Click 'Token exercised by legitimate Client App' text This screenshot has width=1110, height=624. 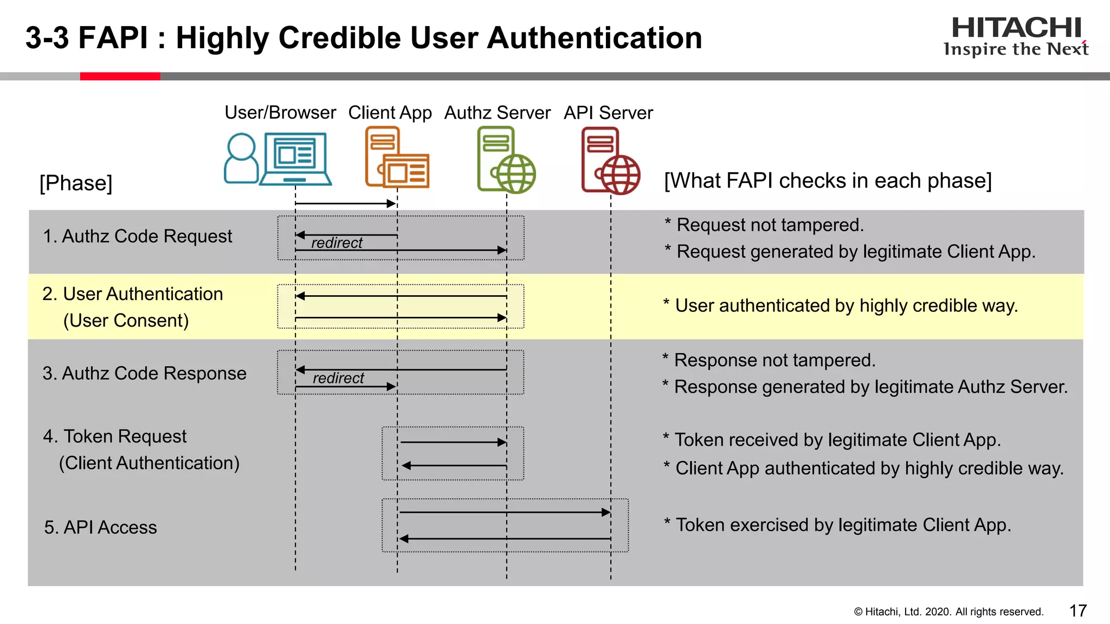(843, 525)
